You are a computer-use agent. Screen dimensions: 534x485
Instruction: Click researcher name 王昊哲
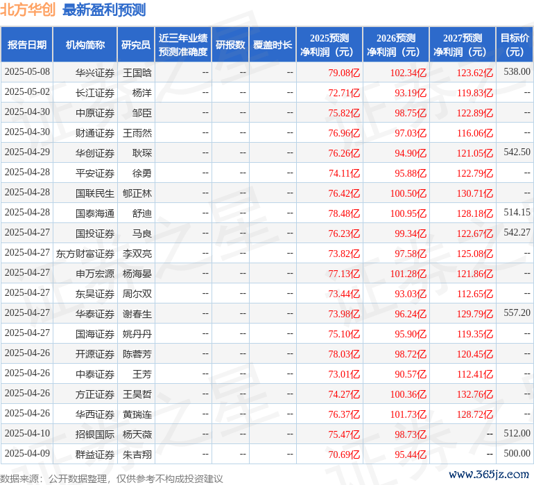(137, 394)
